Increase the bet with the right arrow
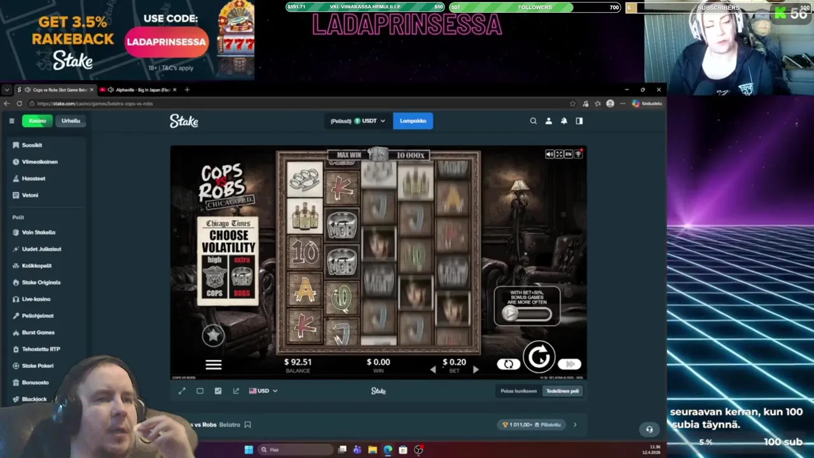Image resolution: width=814 pixels, height=458 pixels. 475,370
